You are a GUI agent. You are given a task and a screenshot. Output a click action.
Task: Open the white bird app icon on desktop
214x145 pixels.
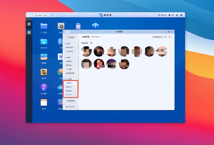point(60,57)
